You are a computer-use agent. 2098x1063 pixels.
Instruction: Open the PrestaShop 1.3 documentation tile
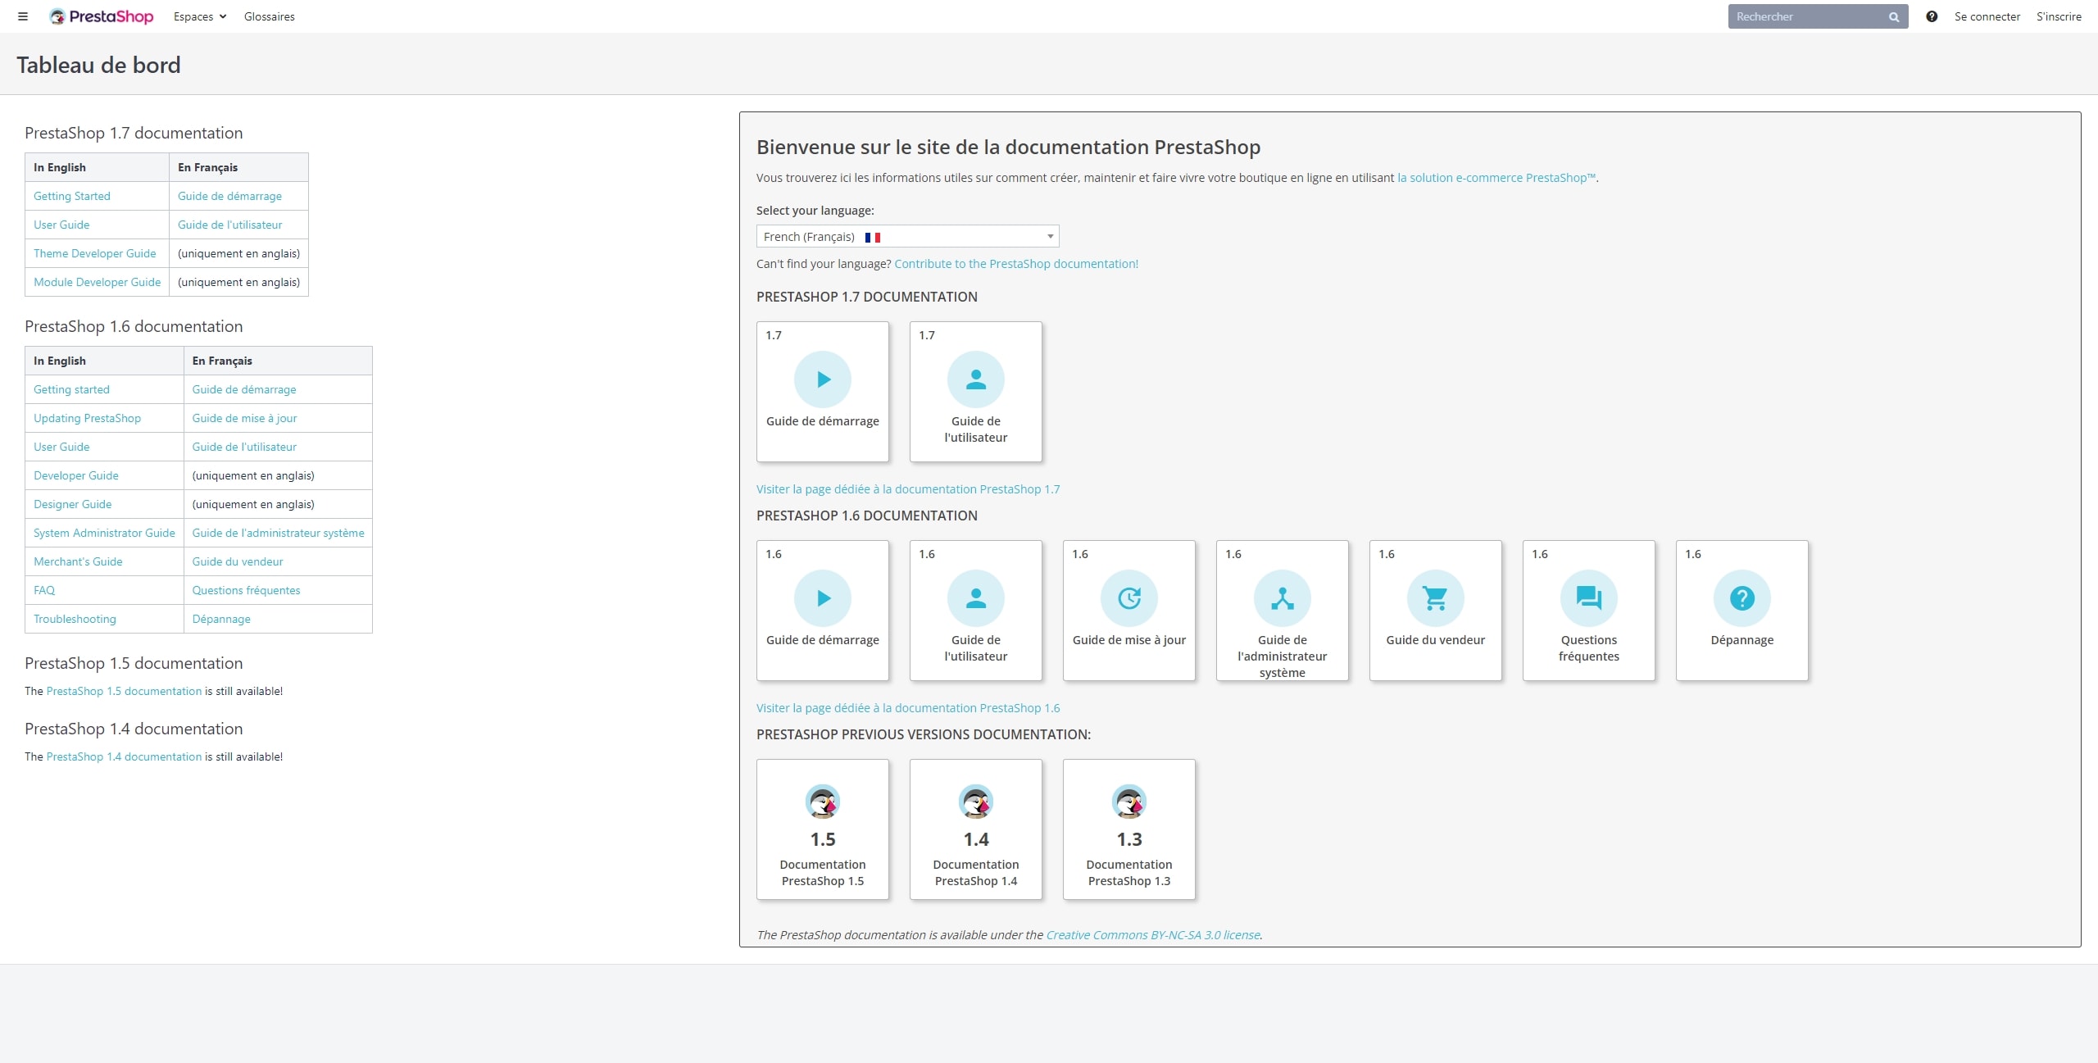tap(1128, 829)
